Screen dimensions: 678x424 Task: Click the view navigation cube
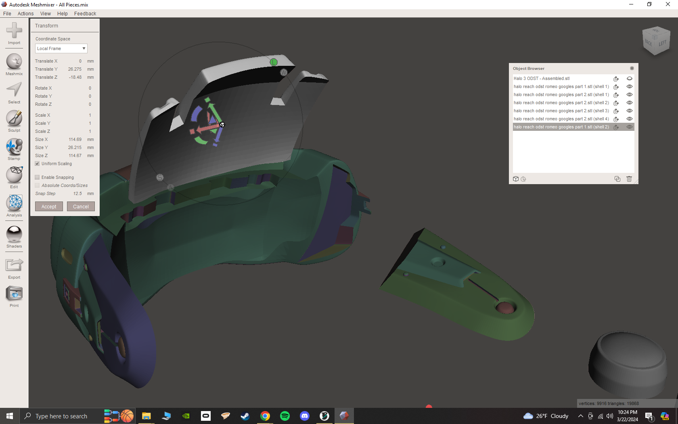656,40
